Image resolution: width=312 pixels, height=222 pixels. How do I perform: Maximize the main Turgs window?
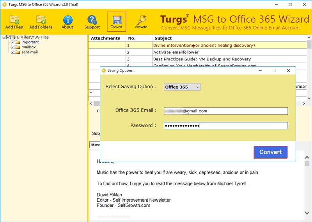290,4
